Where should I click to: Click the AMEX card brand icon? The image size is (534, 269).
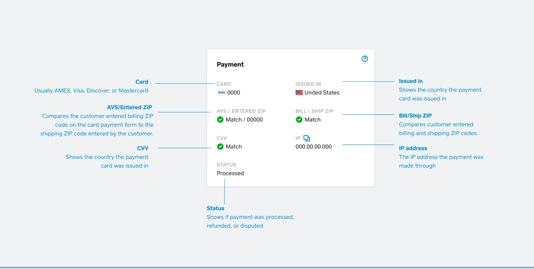pos(221,92)
